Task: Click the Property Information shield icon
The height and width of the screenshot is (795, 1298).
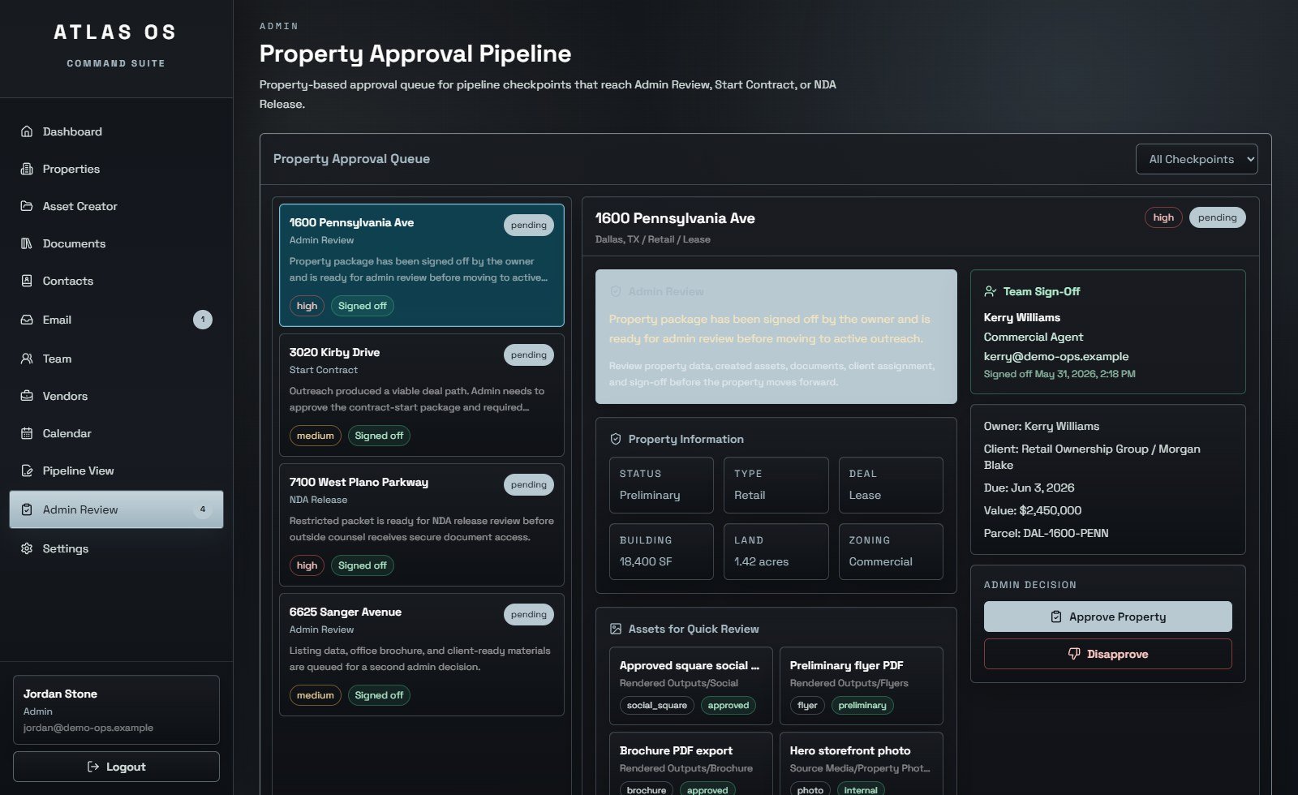Action: tap(616, 439)
